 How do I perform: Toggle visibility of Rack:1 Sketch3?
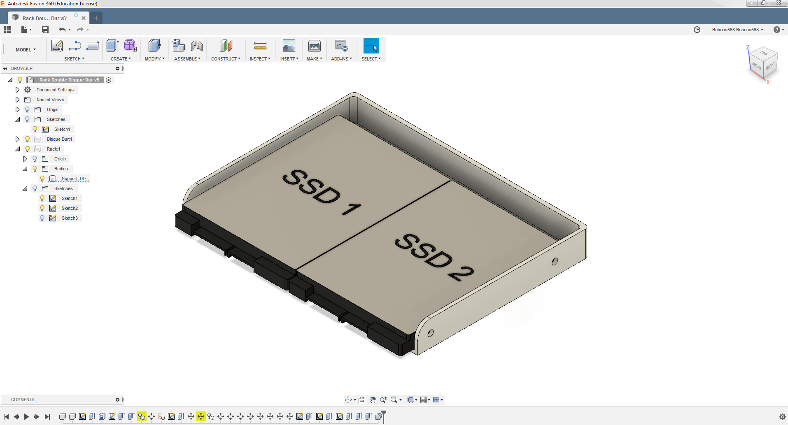pyautogui.click(x=42, y=218)
